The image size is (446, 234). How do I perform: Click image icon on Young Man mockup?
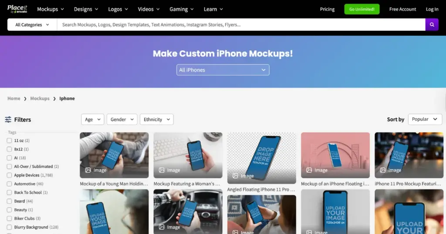tap(88, 170)
